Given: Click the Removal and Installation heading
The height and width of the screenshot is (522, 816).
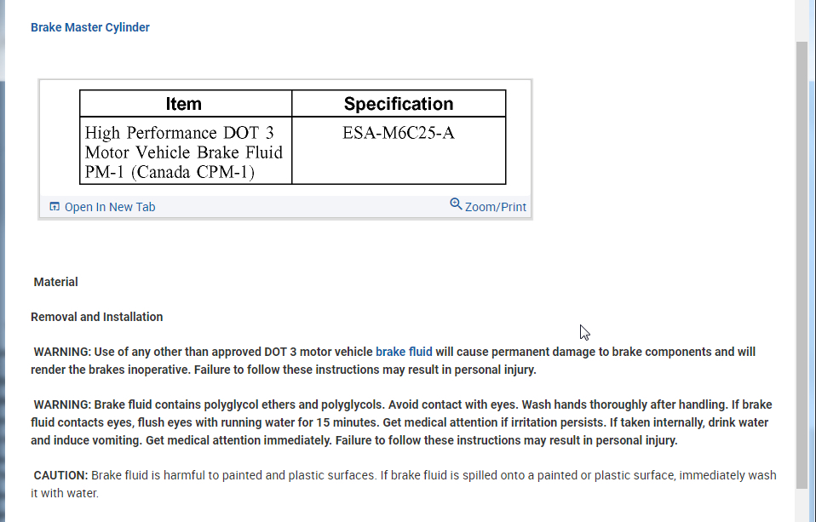Looking at the screenshot, I should 97,317.
